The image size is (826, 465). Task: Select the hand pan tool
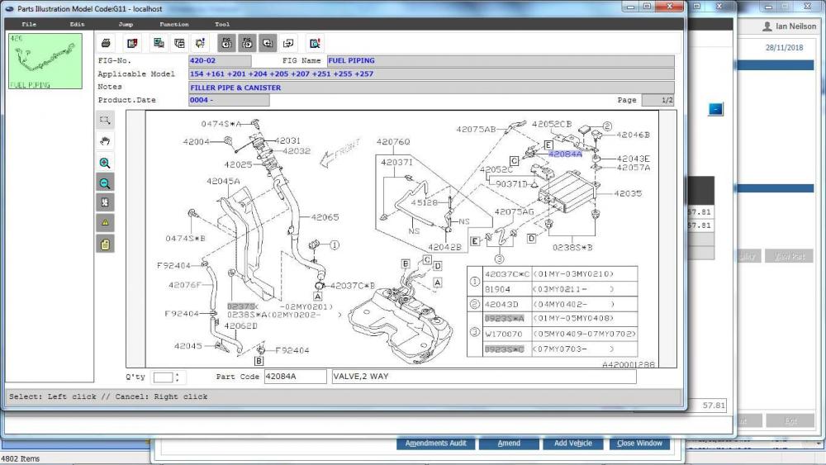click(x=105, y=141)
